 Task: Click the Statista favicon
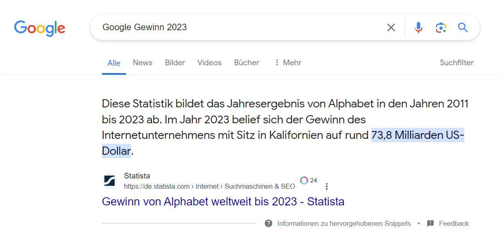[x=109, y=181]
